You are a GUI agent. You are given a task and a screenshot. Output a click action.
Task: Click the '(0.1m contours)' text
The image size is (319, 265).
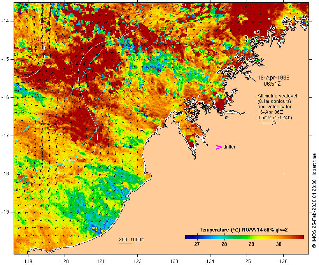(274, 101)
